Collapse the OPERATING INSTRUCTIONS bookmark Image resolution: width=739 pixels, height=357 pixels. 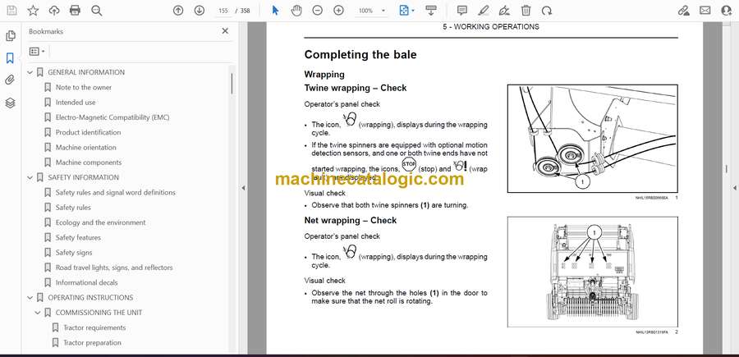click(x=30, y=298)
